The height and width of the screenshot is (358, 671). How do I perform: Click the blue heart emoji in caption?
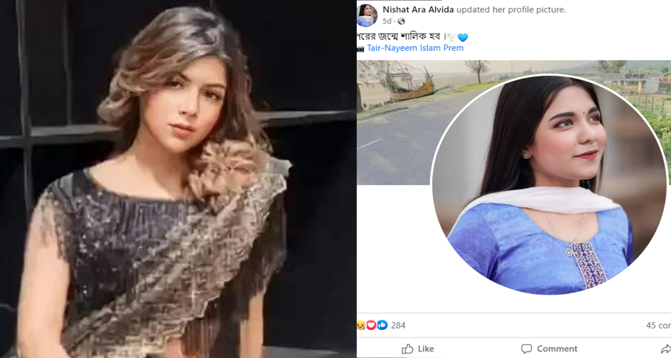pyautogui.click(x=463, y=38)
